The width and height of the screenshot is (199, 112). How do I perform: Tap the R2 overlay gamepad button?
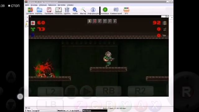[141, 91]
